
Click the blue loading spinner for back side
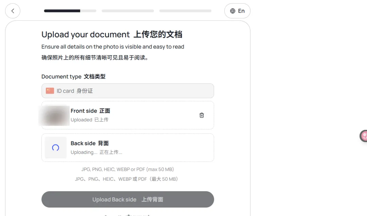tap(55, 148)
